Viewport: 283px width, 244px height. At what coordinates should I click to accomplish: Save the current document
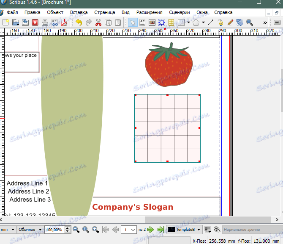click(x=25, y=22)
